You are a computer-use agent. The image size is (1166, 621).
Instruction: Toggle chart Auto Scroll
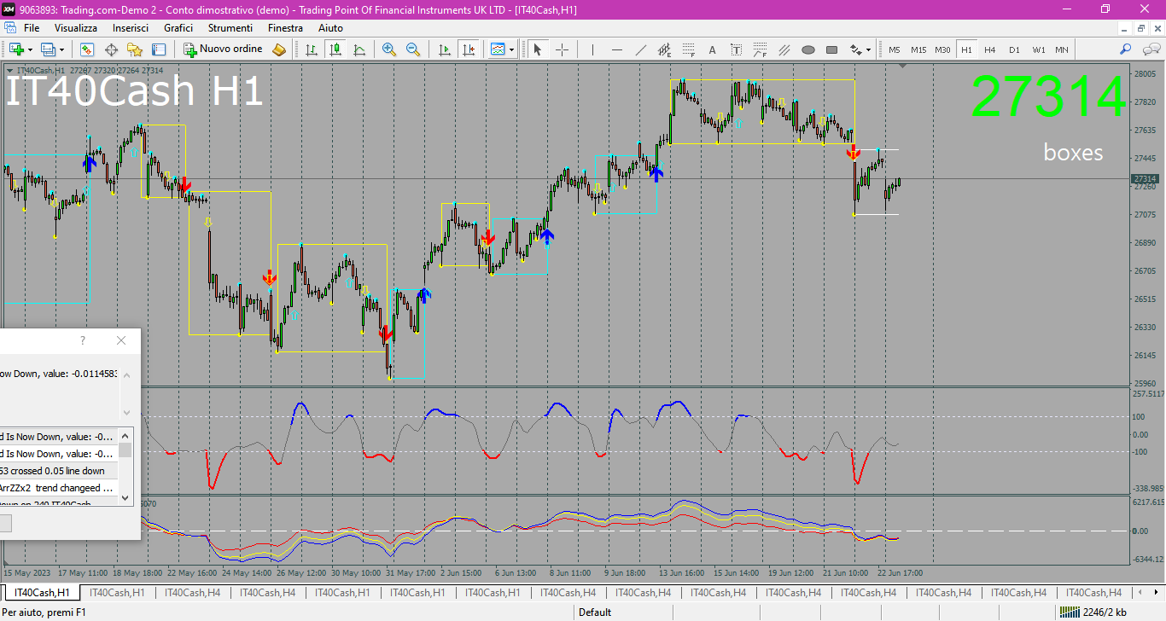(444, 49)
